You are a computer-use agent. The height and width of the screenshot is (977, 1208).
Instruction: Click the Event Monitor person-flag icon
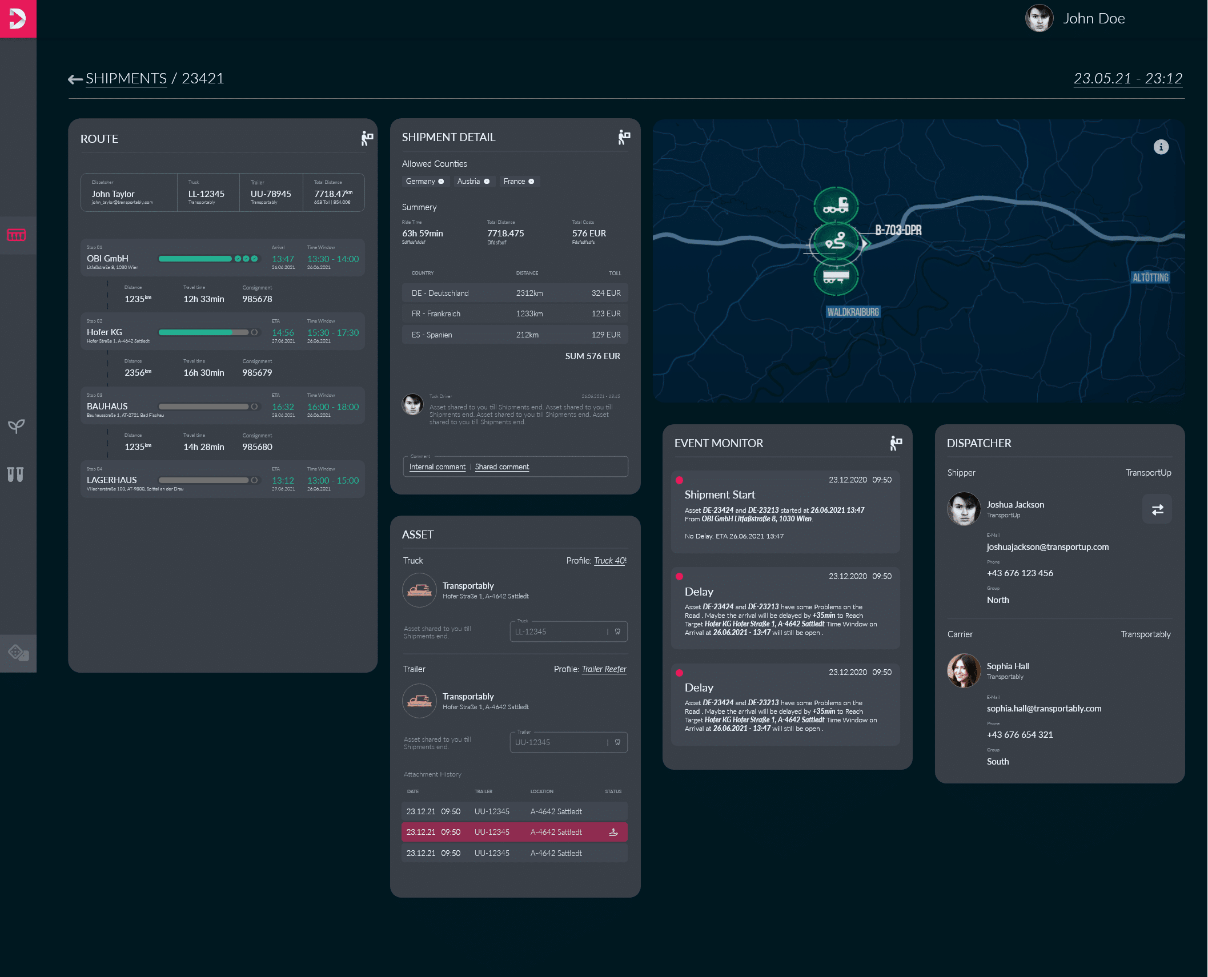tap(896, 443)
